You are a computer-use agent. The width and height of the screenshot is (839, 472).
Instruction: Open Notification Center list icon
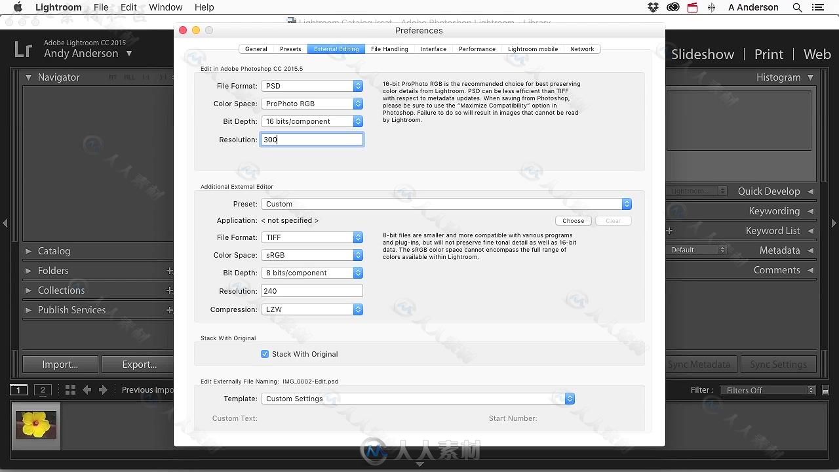click(x=817, y=7)
